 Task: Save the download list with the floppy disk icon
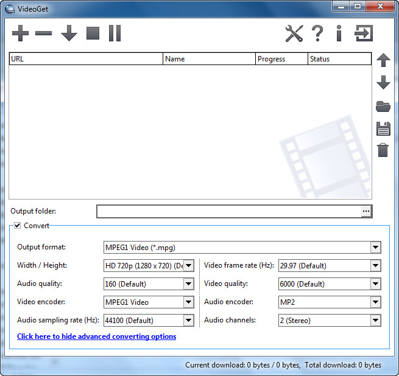[383, 128]
